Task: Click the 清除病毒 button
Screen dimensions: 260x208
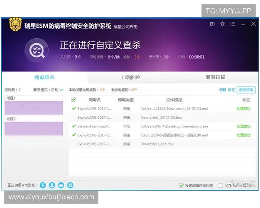Action: point(246,90)
